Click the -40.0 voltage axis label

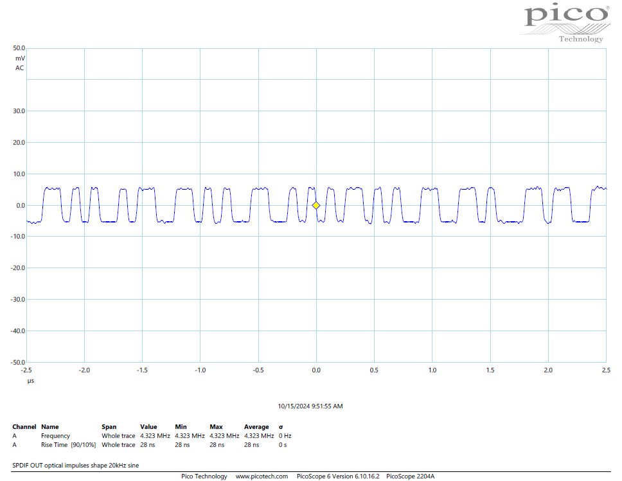click(x=18, y=331)
